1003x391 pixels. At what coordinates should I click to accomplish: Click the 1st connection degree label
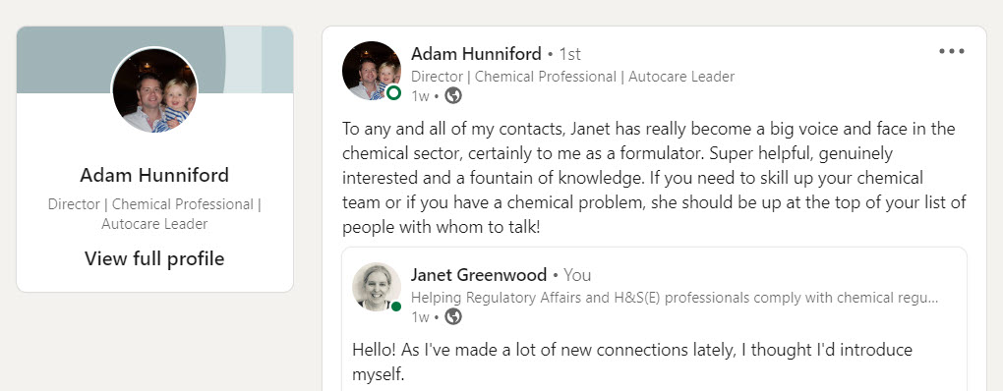pos(570,54)
